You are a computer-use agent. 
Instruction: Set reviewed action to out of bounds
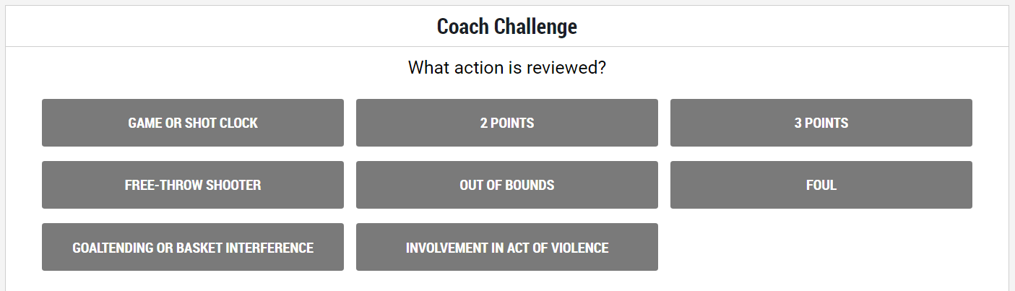[x=507, y=185]
